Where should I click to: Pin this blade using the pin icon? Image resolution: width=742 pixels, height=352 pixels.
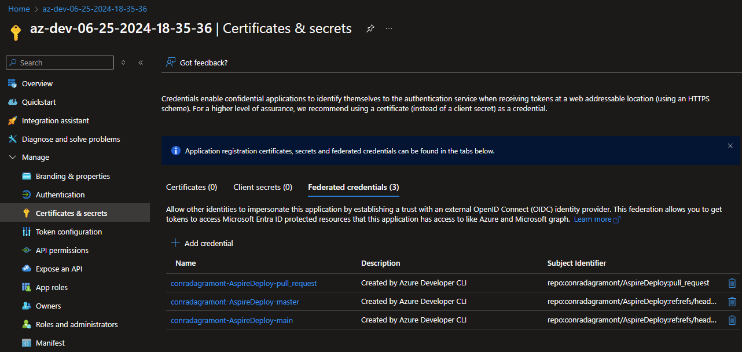point(370,28)
